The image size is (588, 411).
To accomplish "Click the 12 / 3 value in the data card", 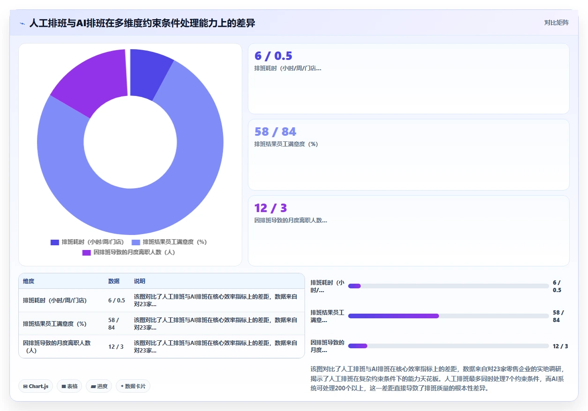I will point(270,208).
